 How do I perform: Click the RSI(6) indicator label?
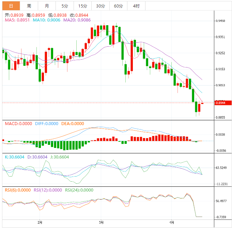click(18, 190)
